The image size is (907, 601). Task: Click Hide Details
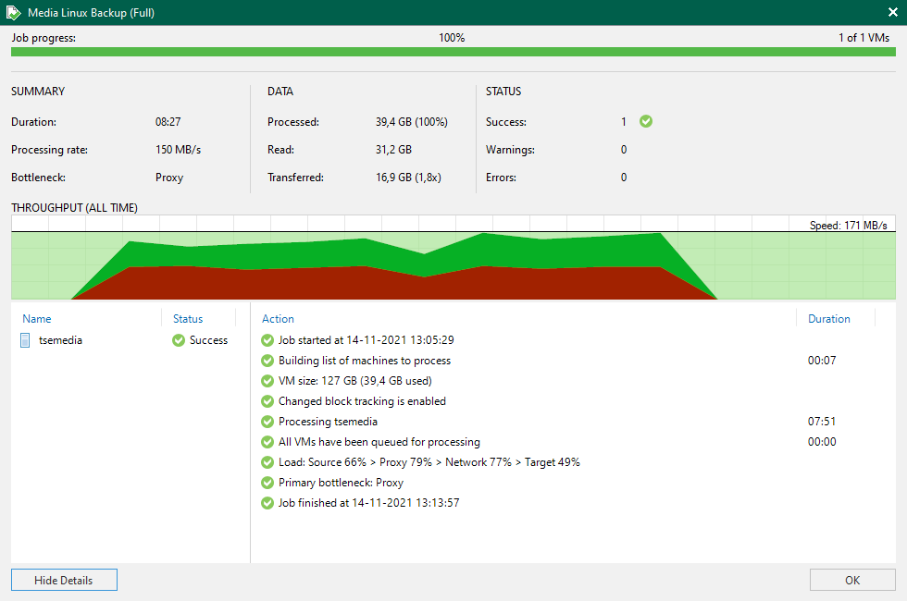pos(63,580)
